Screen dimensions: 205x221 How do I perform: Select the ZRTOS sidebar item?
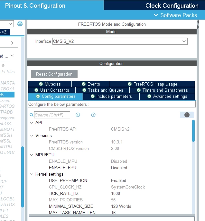[7, 205]
